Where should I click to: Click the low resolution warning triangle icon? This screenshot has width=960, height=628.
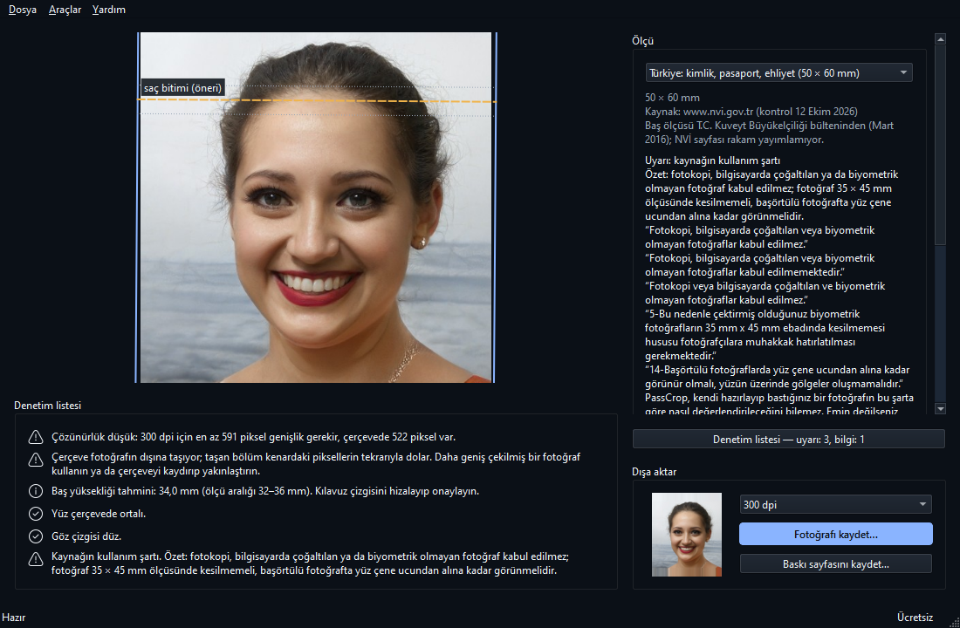[x=36, y=437]
